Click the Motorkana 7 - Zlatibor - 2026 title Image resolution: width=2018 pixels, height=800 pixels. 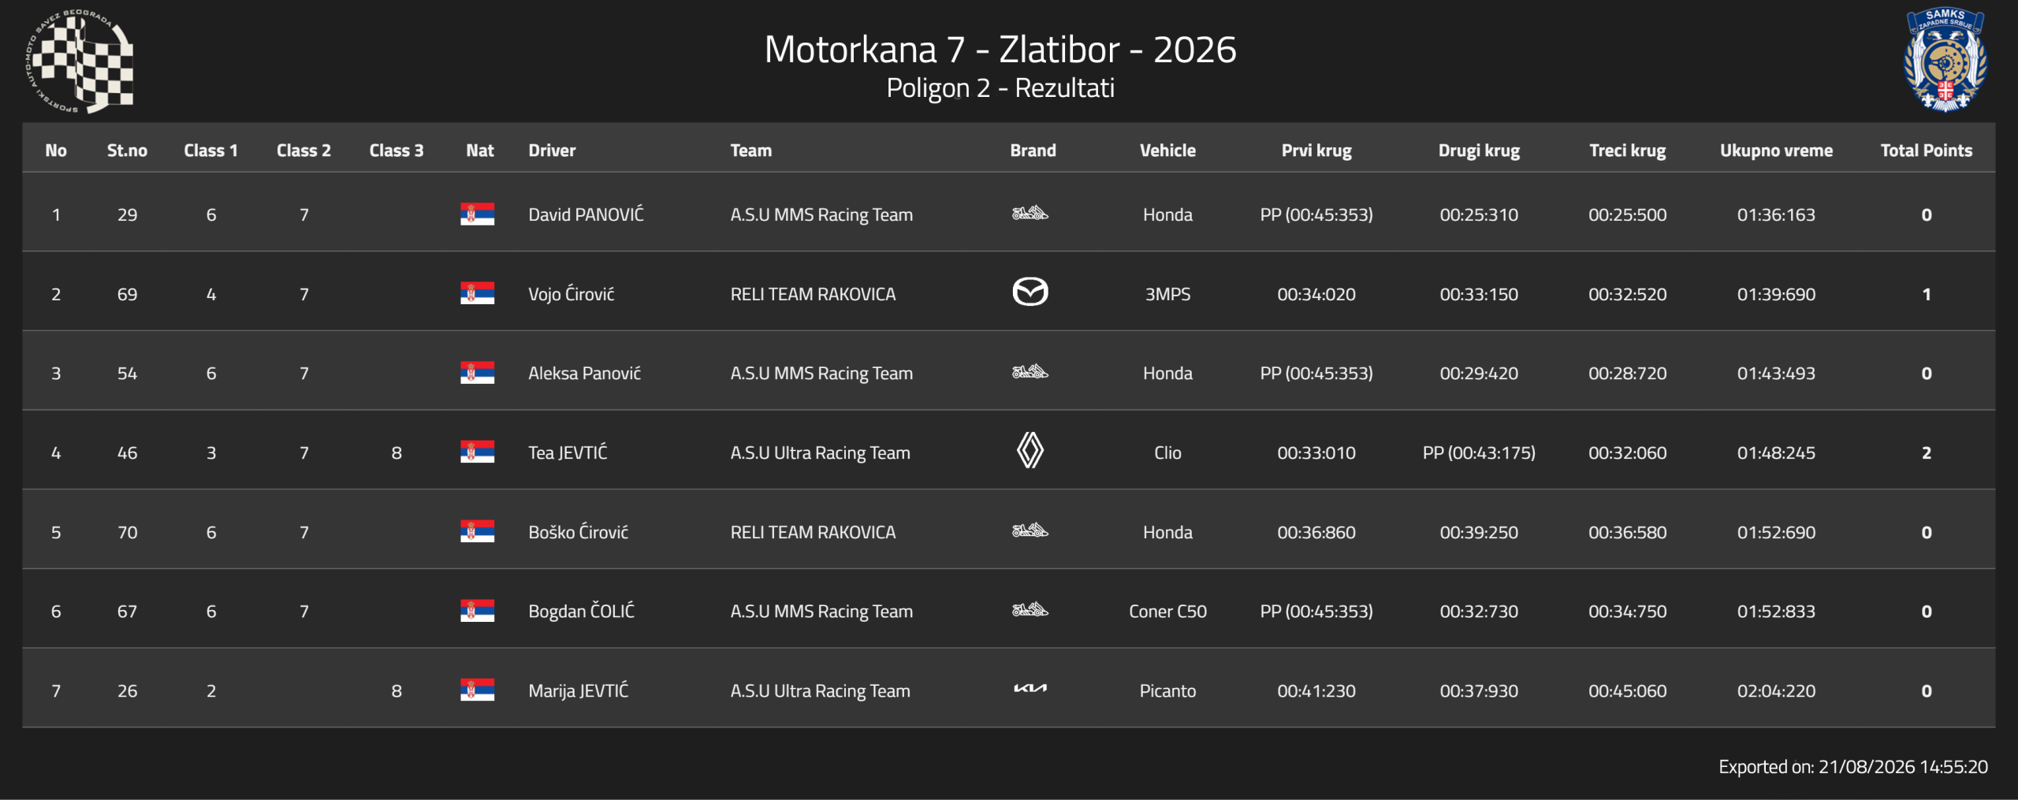(1000, 50)
